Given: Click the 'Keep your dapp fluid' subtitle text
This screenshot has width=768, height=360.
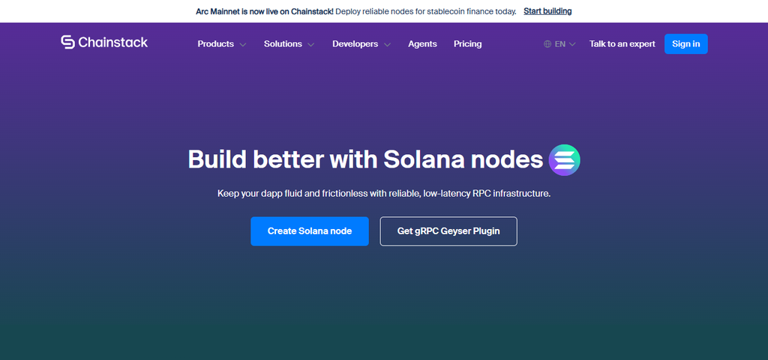Looking at the screenshot, I should pyautogui.click(x=384, y=194).
